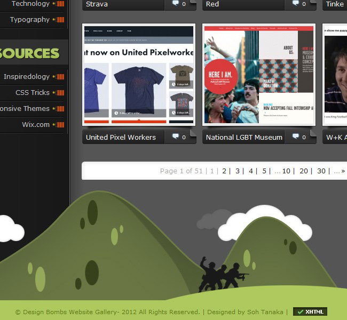This screenshot has width=347, height=320.
Task: Click the next page double-arrow in pagination
Action: click(x=343, y=171)
